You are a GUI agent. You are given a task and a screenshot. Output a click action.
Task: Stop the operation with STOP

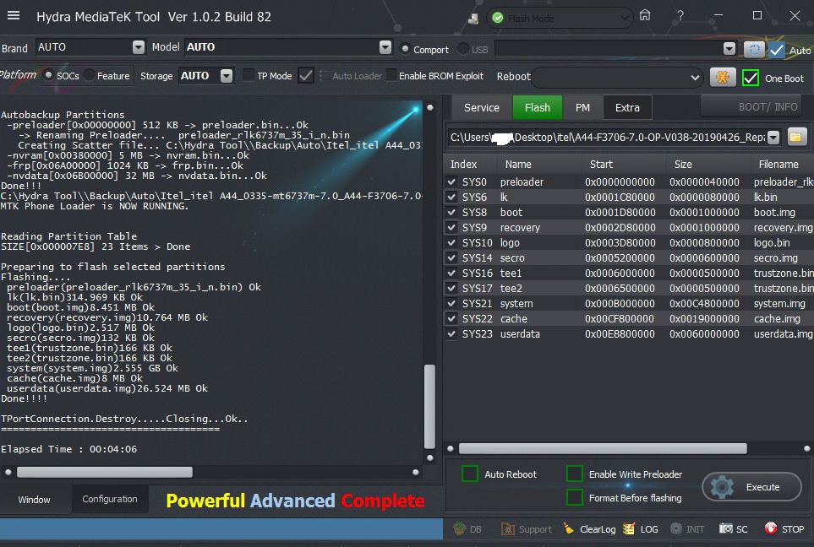tap(784, 529)
